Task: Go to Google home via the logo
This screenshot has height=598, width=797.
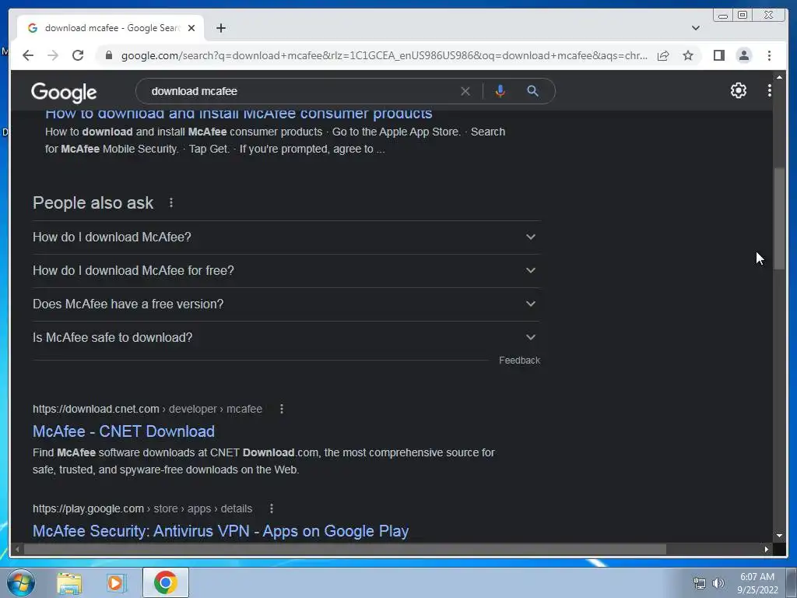Action: pos(64,92)
